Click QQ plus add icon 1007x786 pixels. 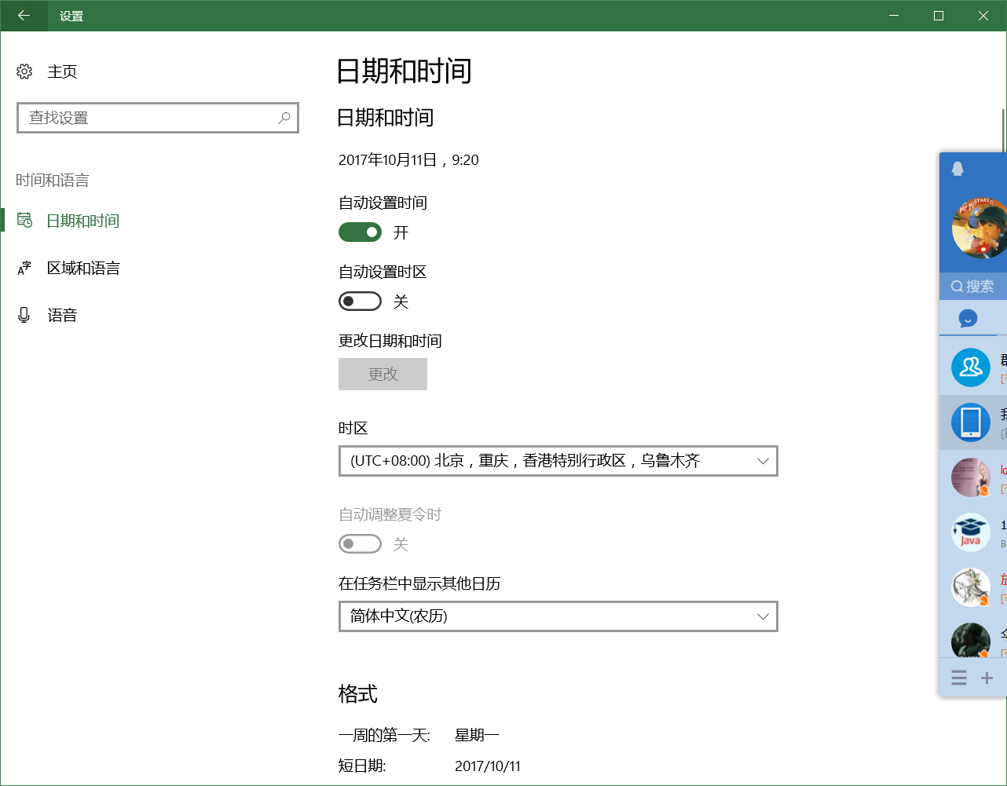click(987, 678)
